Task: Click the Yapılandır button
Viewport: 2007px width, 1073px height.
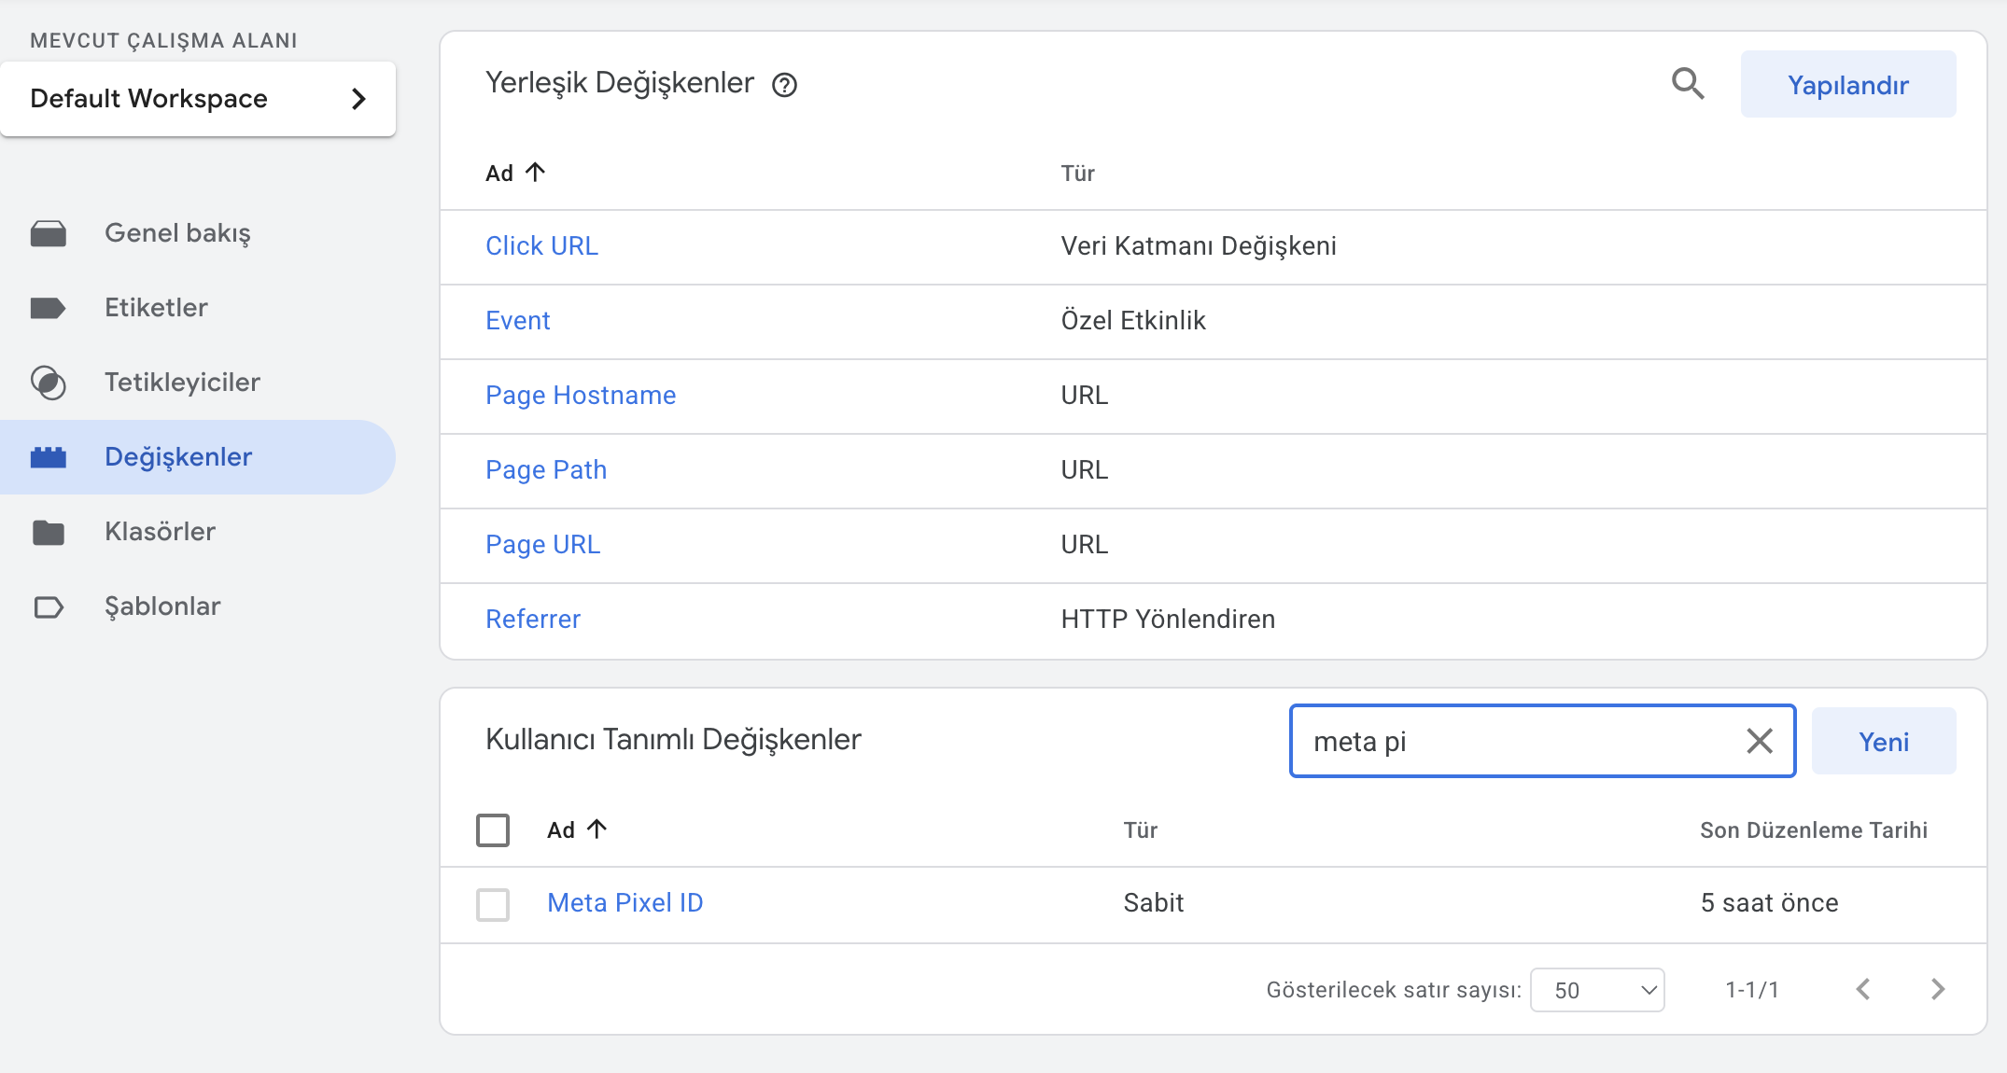Action: 1847,84
